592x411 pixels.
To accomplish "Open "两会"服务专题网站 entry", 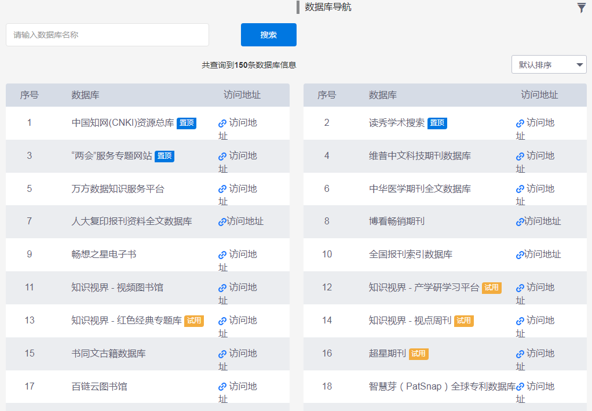I will (x=112, y=155).
